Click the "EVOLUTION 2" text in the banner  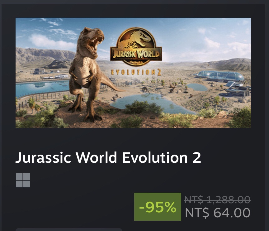point(136,72)
